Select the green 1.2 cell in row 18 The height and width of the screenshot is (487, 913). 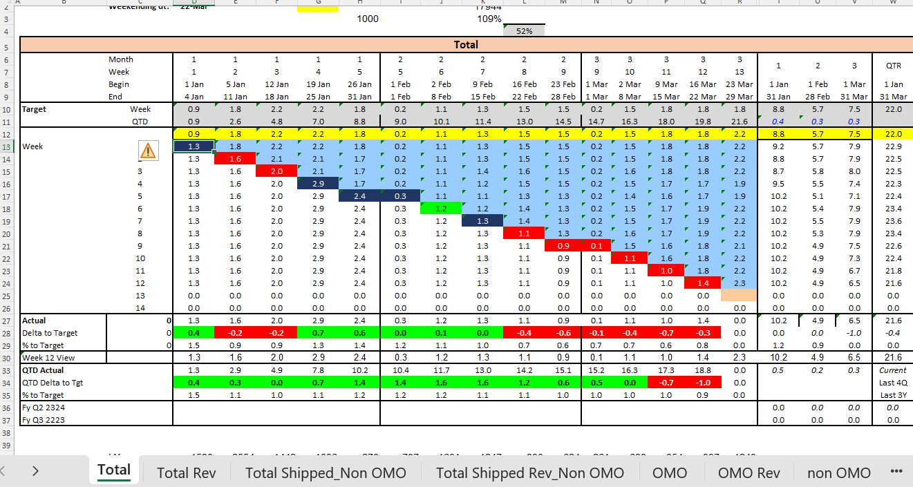click(x=441, y=209)
